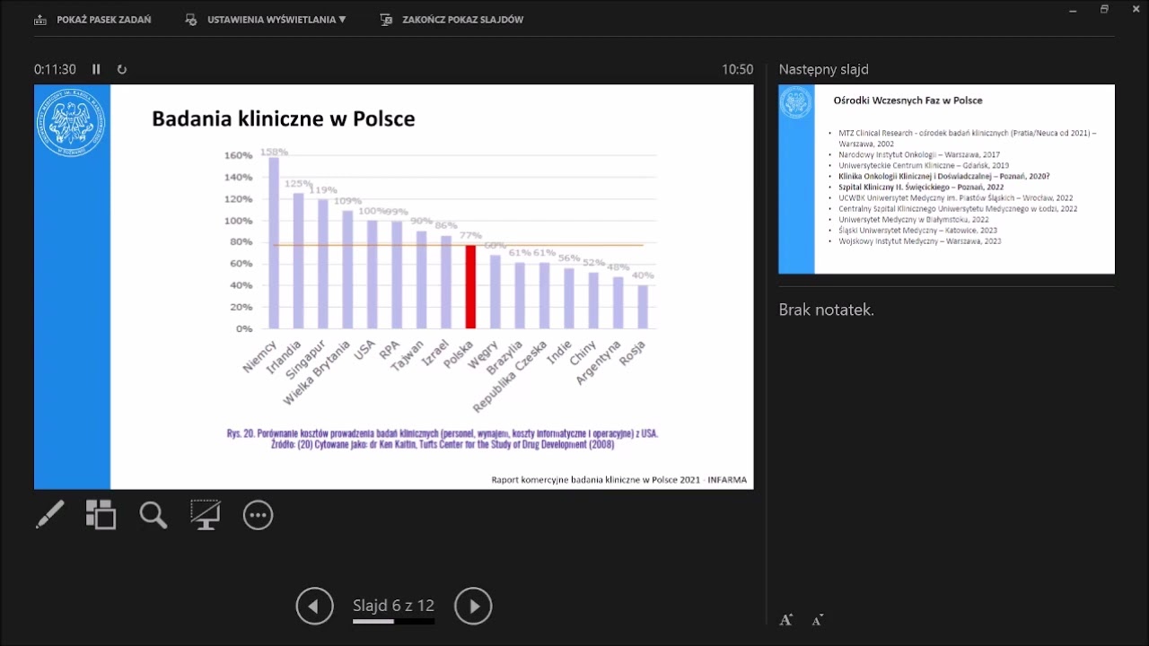Click the next slide preview thumbnail
1149x646 pixels.
(x=946, y=179)
